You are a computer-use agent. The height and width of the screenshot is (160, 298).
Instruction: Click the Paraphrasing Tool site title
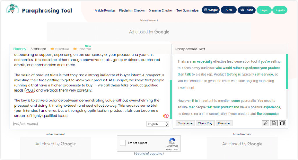pos(47,11)
